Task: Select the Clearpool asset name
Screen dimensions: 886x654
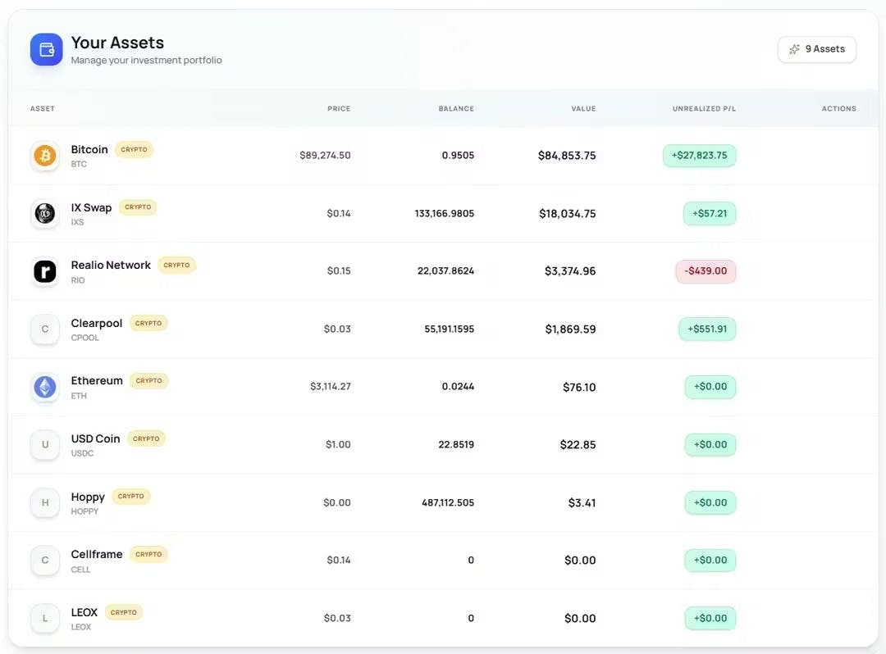Action: [97, 324]
